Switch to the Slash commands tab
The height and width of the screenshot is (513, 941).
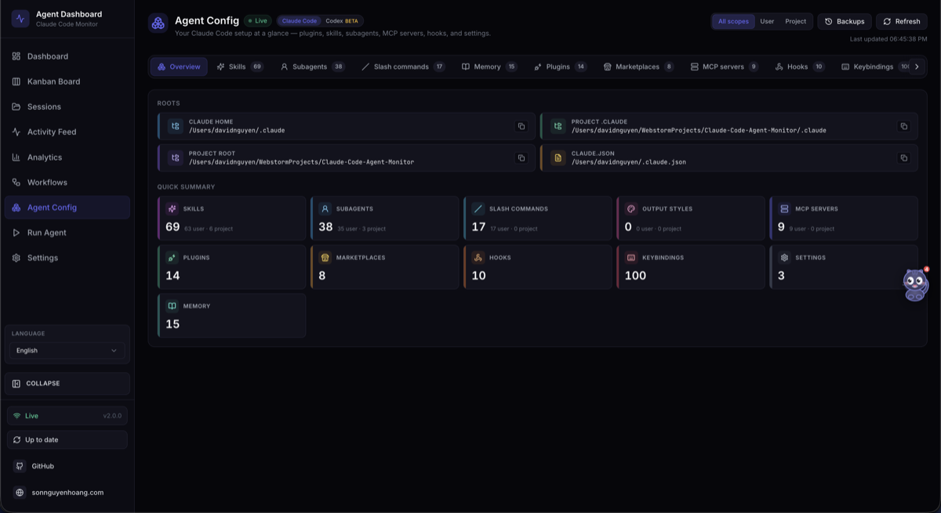403,67
